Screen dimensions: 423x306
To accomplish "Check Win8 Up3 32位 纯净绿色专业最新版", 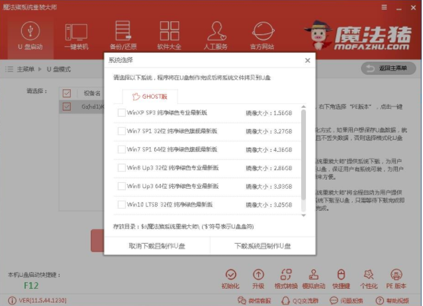I will (121, 168).
